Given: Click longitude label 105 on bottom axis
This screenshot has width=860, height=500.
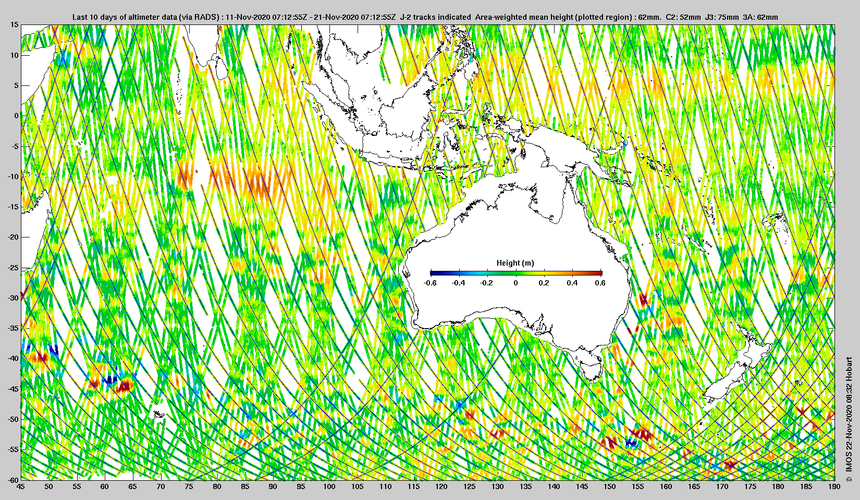Looking at the screenshot, I should 357,486.
